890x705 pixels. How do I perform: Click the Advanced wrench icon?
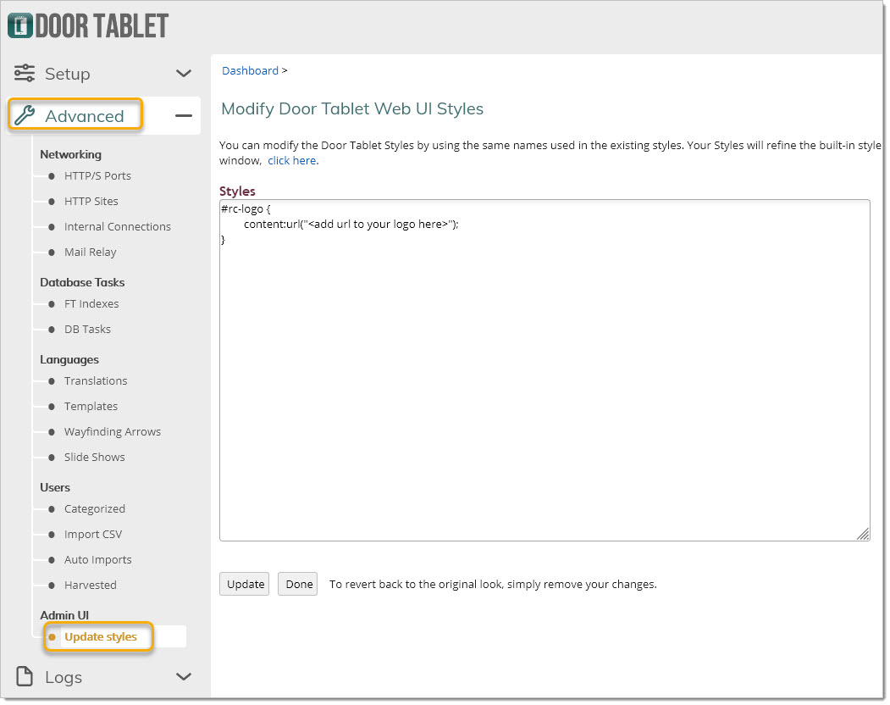(x=25, y=115)
